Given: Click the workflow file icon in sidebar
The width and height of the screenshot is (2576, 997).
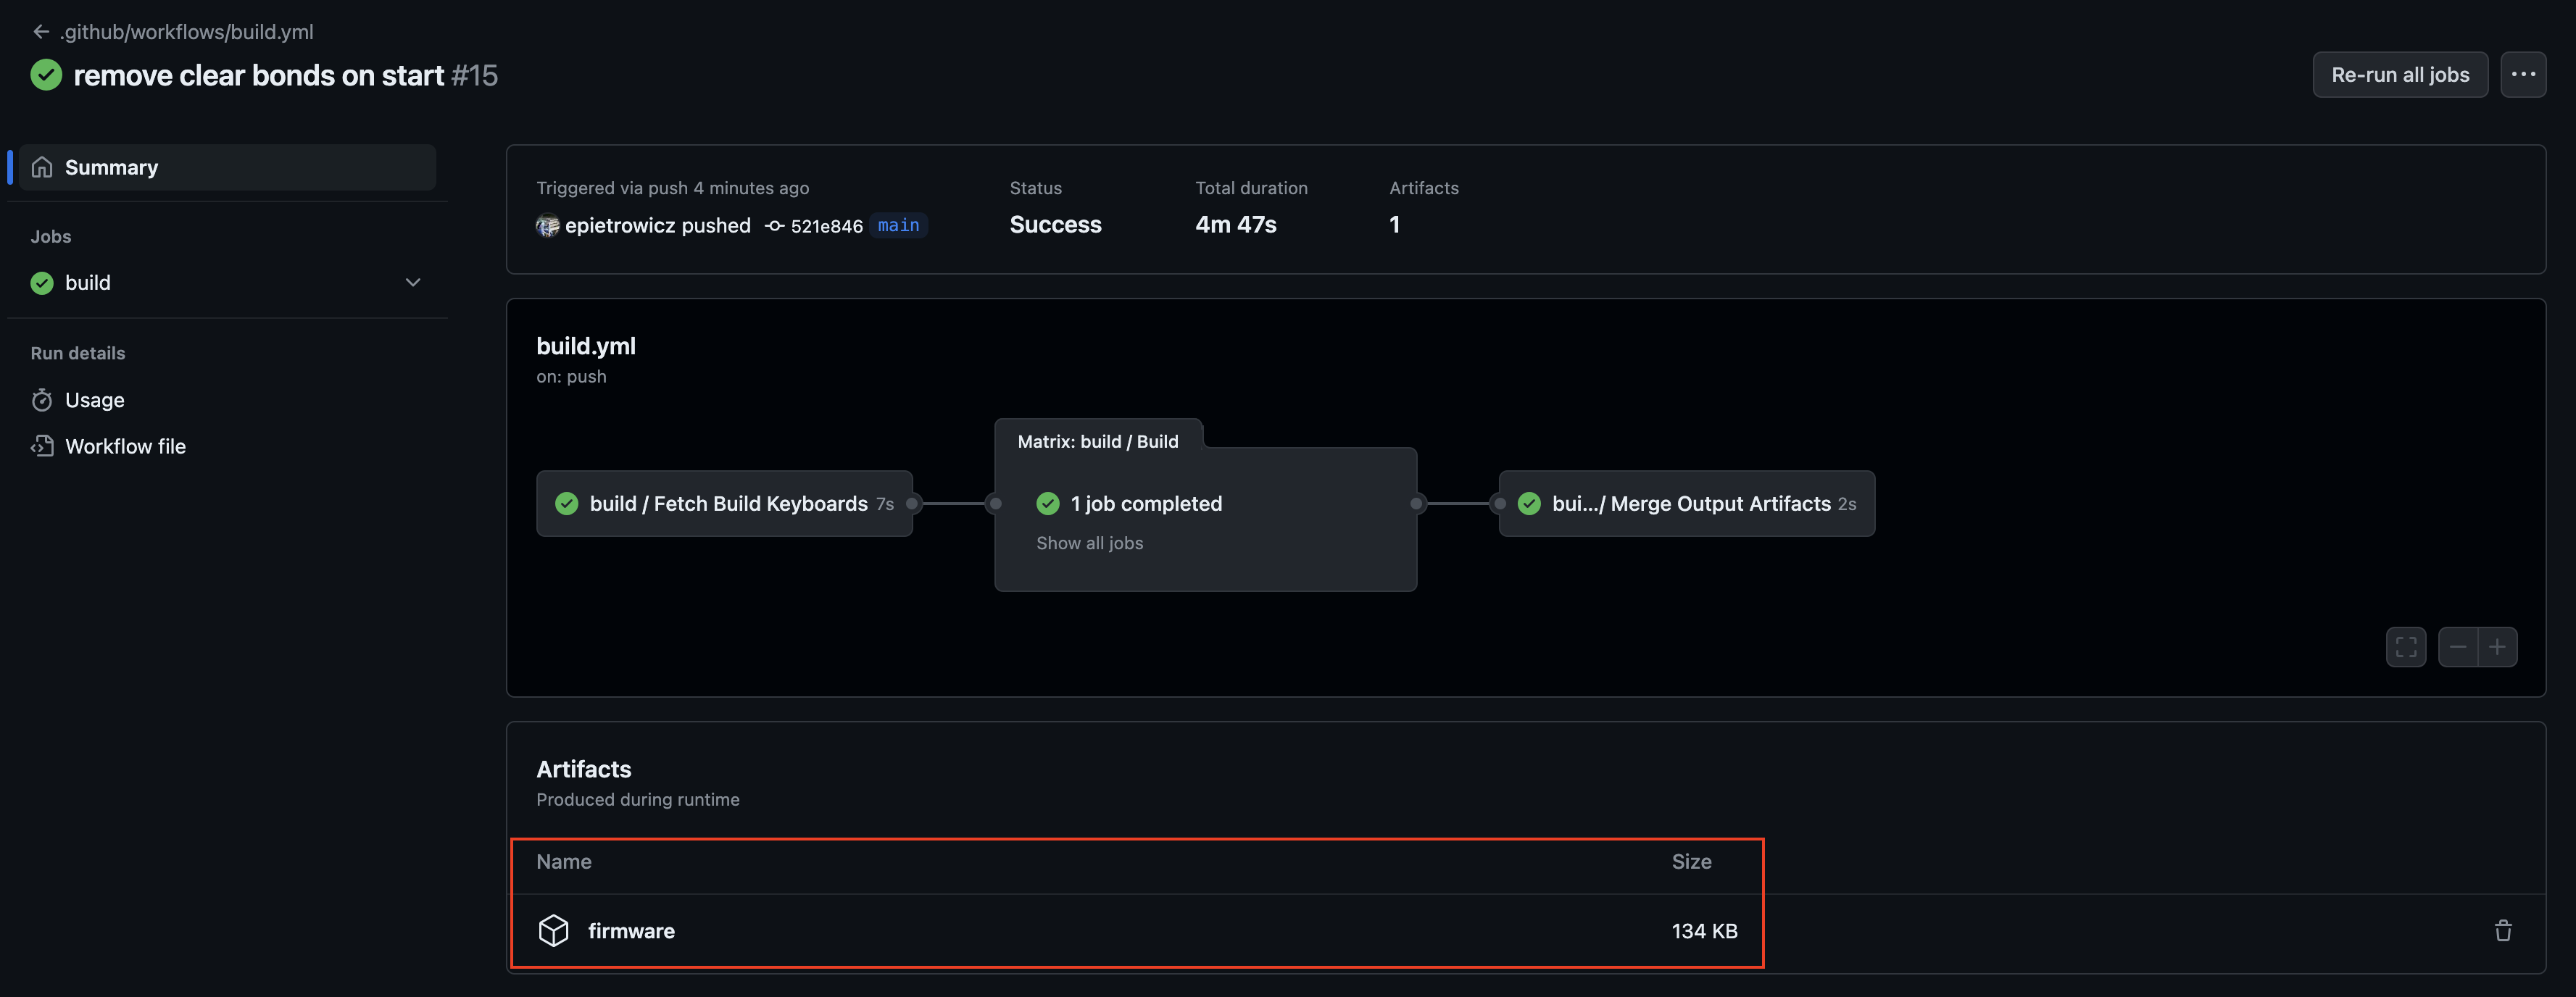Looking at the screenshot, I should (41, 445).
